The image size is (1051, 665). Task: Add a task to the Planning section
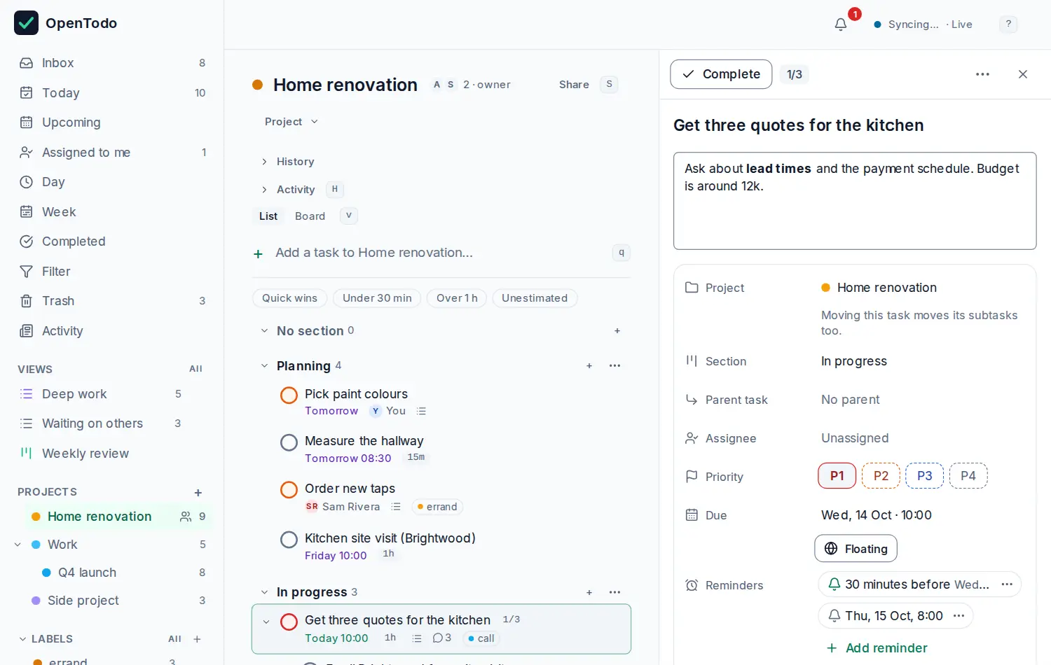tap(589, 365)
